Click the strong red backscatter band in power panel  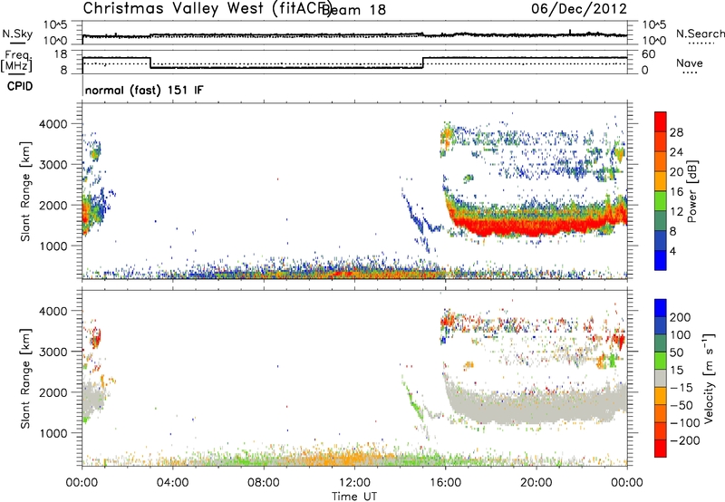pos(536,226)
